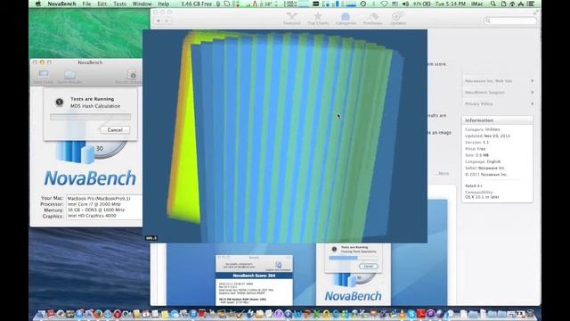Open Novawave Inc. Web Site link

click(x=488, y=81)
